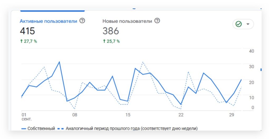The width and height of the screenshot is (270, 139).
Task: Click the green checkmark data quality icon
Action: coord(239,24)
